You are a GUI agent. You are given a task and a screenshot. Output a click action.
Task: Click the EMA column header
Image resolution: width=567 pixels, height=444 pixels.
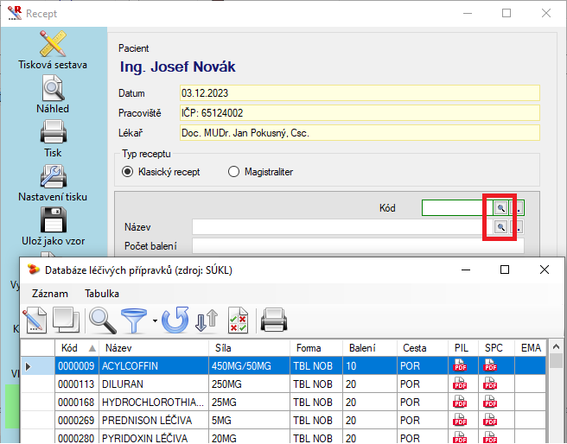pos(531,348)
